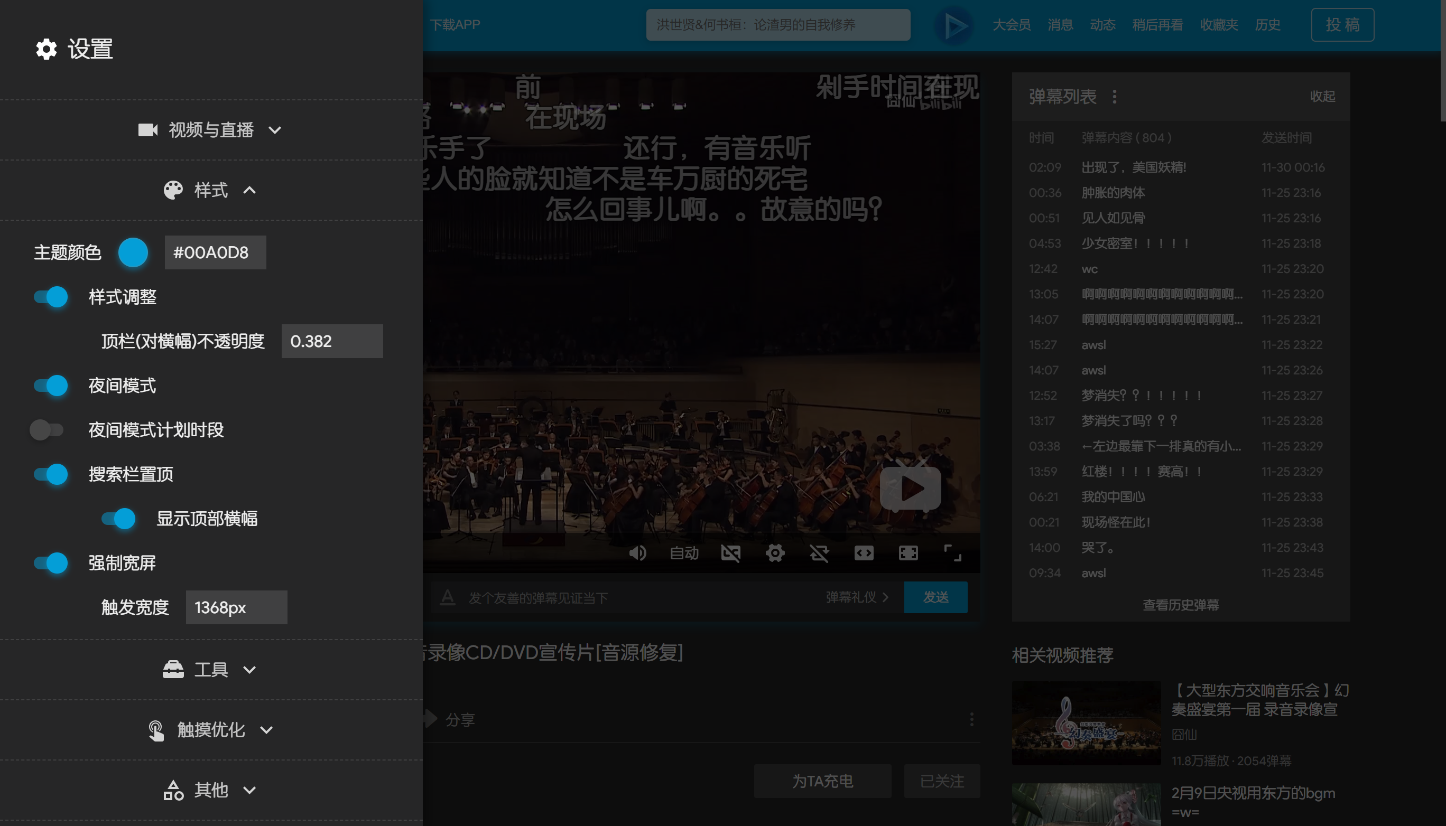Open the player settings gear icon
Image resolution: width=1446 pixels, height=826 pixels.
[775, 552]
